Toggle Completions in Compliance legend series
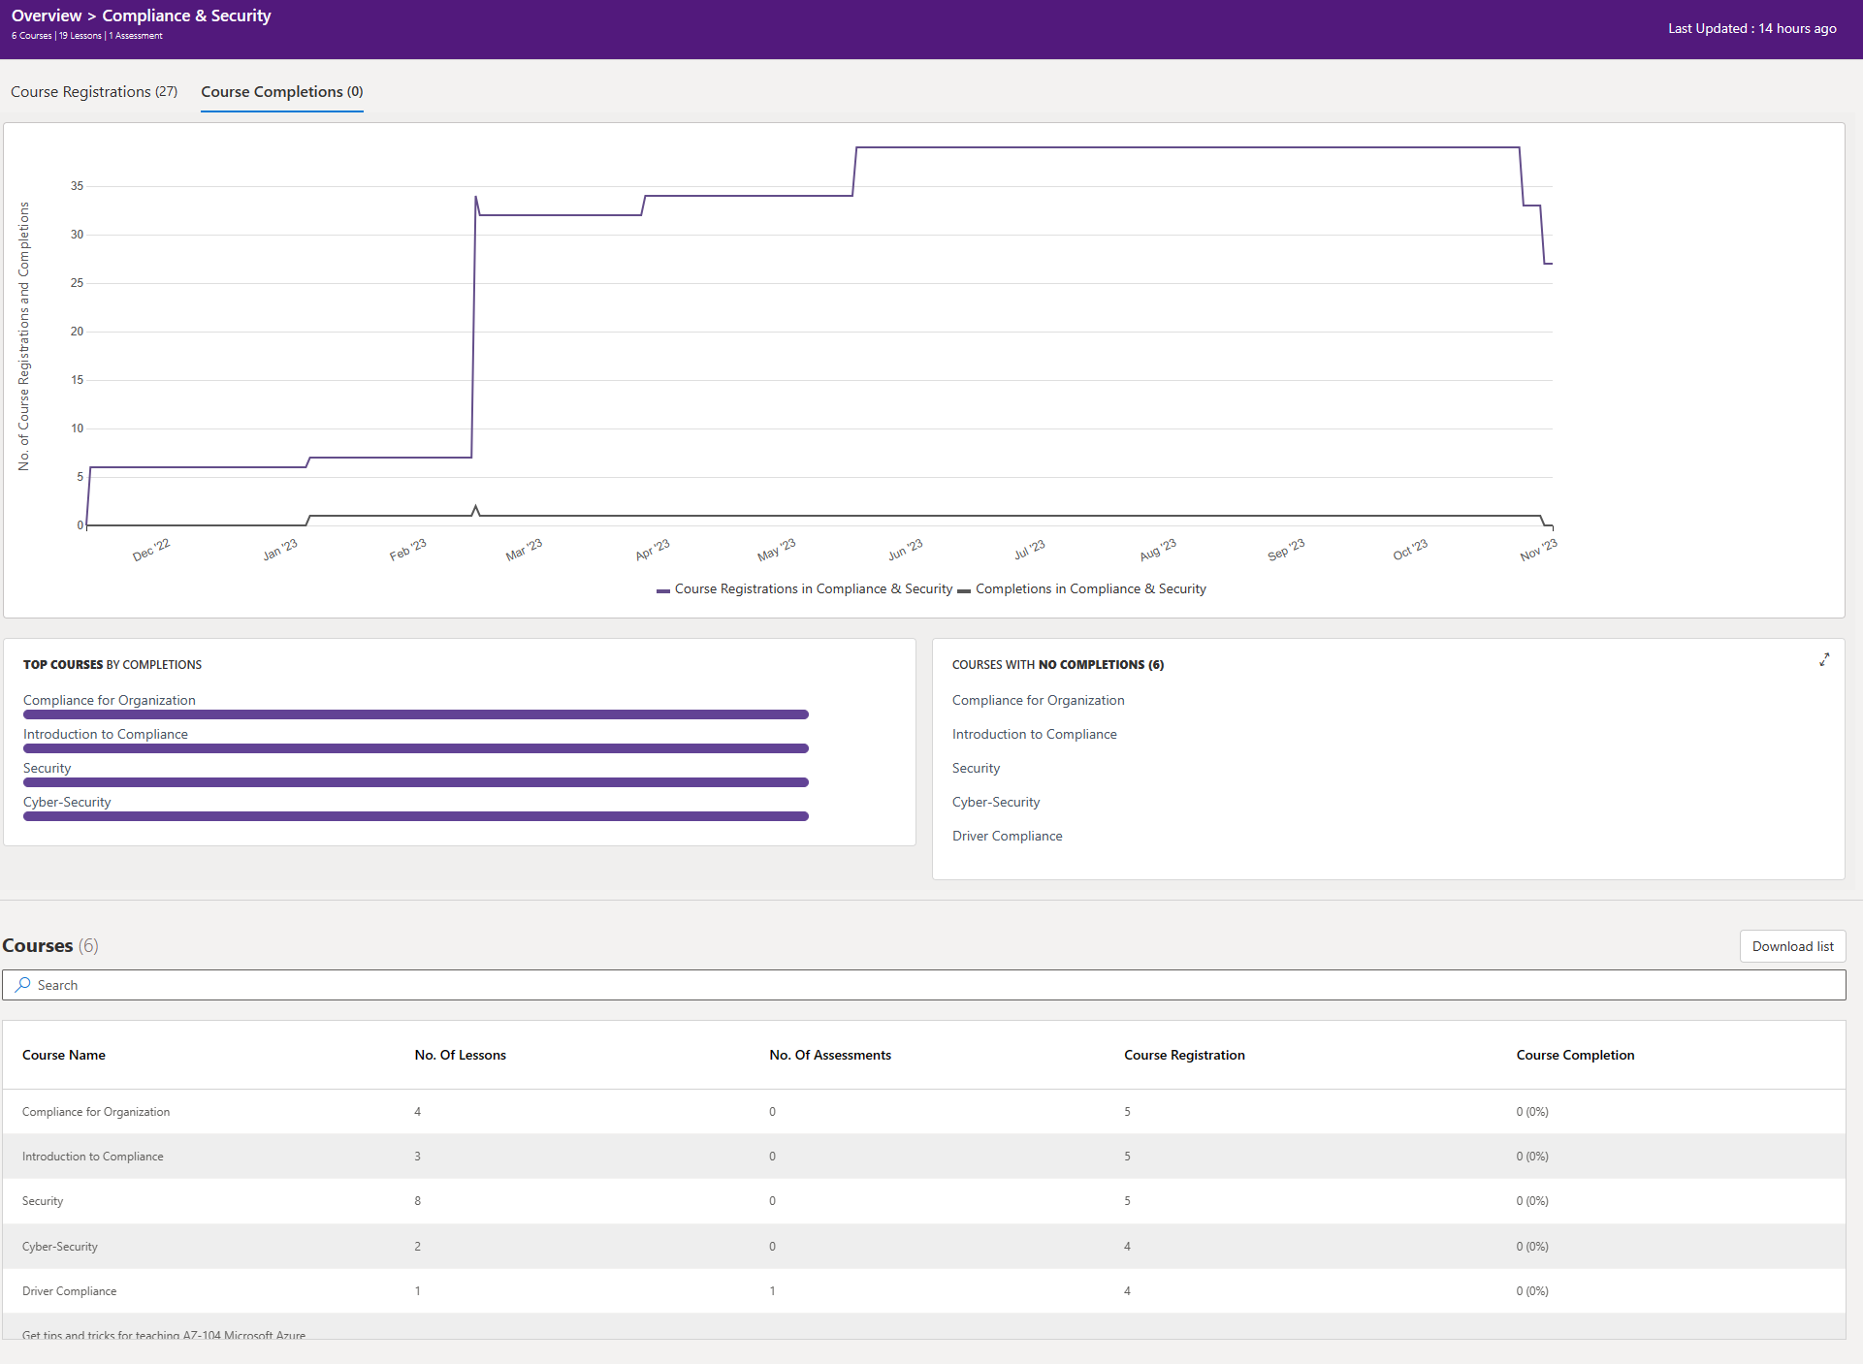The image size is (1863, 1364). tap(1082, 588)
